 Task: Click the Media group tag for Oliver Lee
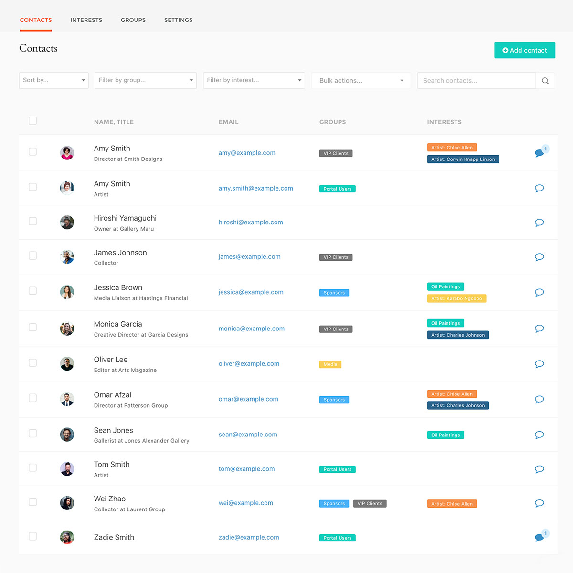tap(330, 364)
